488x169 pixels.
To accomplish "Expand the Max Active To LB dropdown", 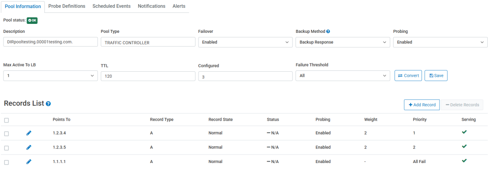I will tap(51, 76).
